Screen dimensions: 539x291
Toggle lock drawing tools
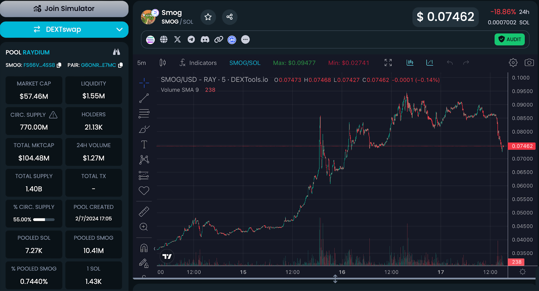click(144, 263)
